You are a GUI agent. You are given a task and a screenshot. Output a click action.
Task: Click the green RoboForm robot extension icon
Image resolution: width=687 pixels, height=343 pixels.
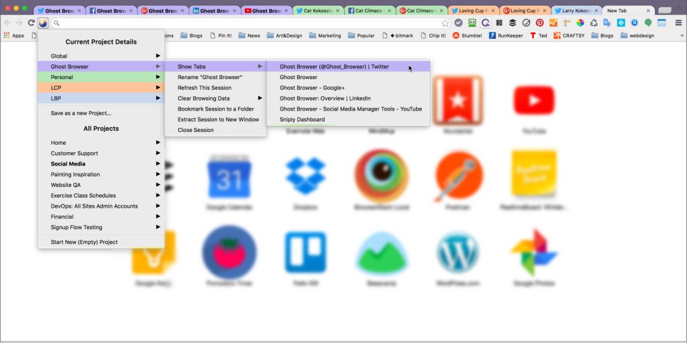click(x=472, y=23)
